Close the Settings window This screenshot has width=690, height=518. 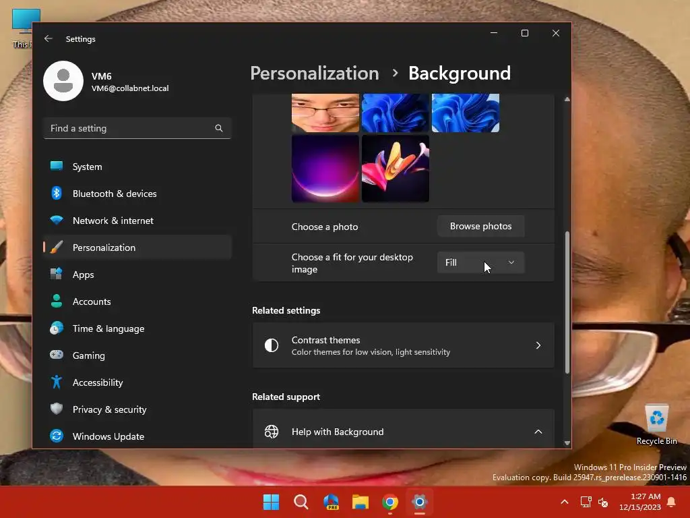pyautogui.click(x=556, y=33)
